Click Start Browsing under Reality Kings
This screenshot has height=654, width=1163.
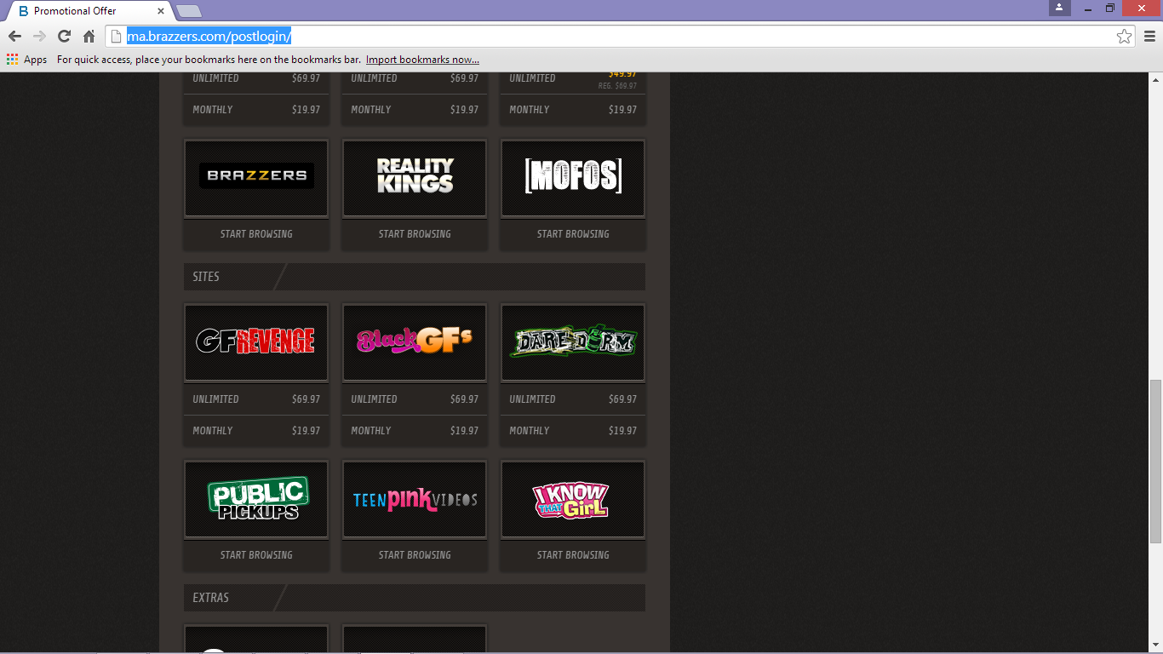[x=415, y=234]
